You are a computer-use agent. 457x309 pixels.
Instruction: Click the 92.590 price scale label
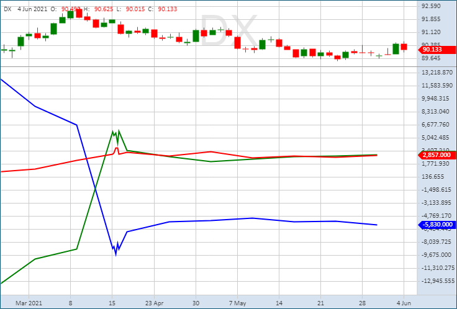tap(431, 6)
